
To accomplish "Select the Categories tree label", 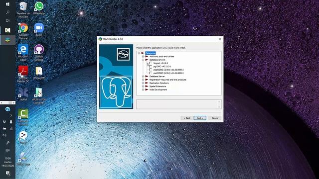I will click(151, 53).
